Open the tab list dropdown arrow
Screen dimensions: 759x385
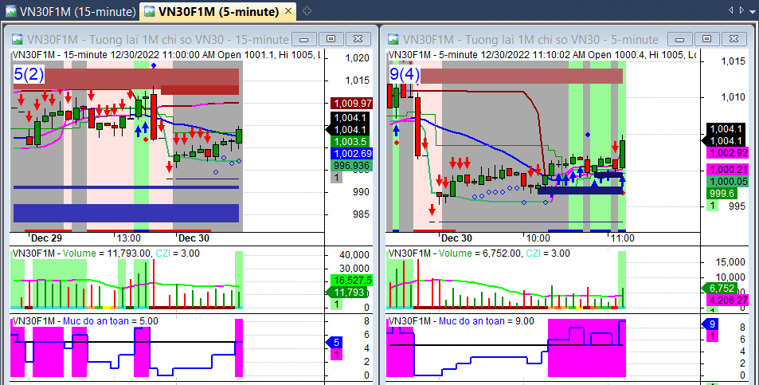click(752, 10)
